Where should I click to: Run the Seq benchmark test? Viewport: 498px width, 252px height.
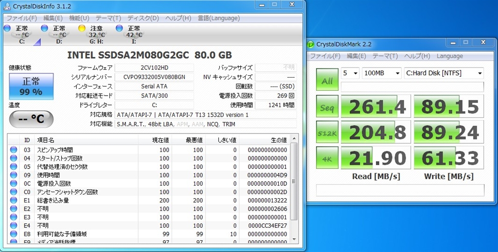[327, 106]
